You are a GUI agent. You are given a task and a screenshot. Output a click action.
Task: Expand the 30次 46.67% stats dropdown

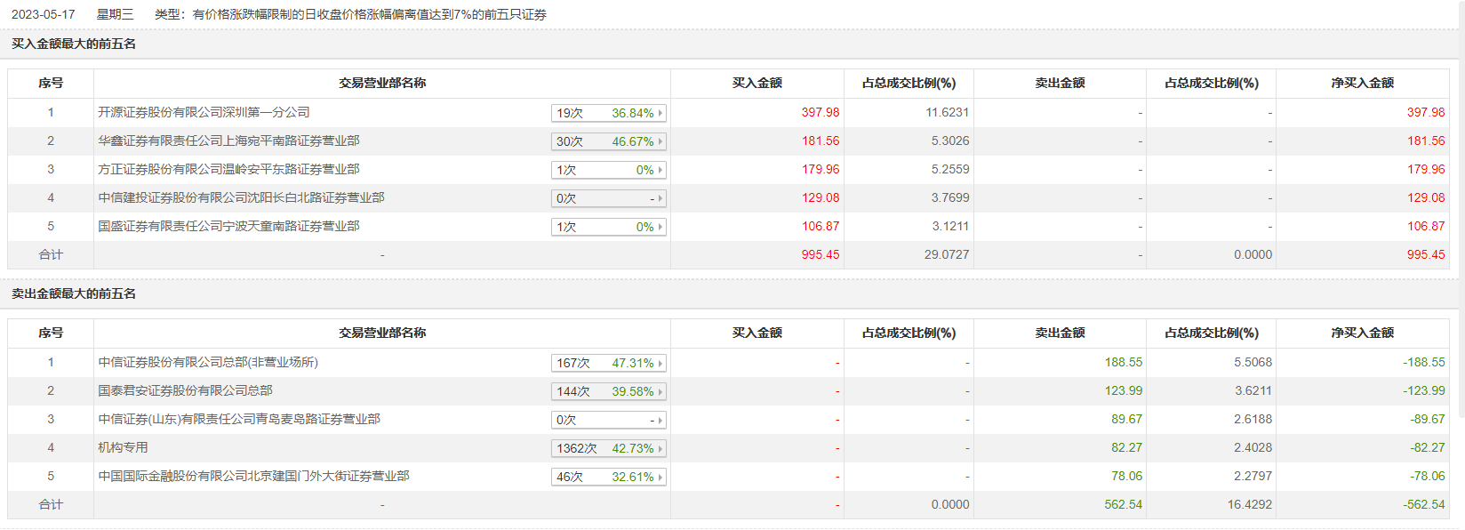pyautogui.click(x=660, y=141)
